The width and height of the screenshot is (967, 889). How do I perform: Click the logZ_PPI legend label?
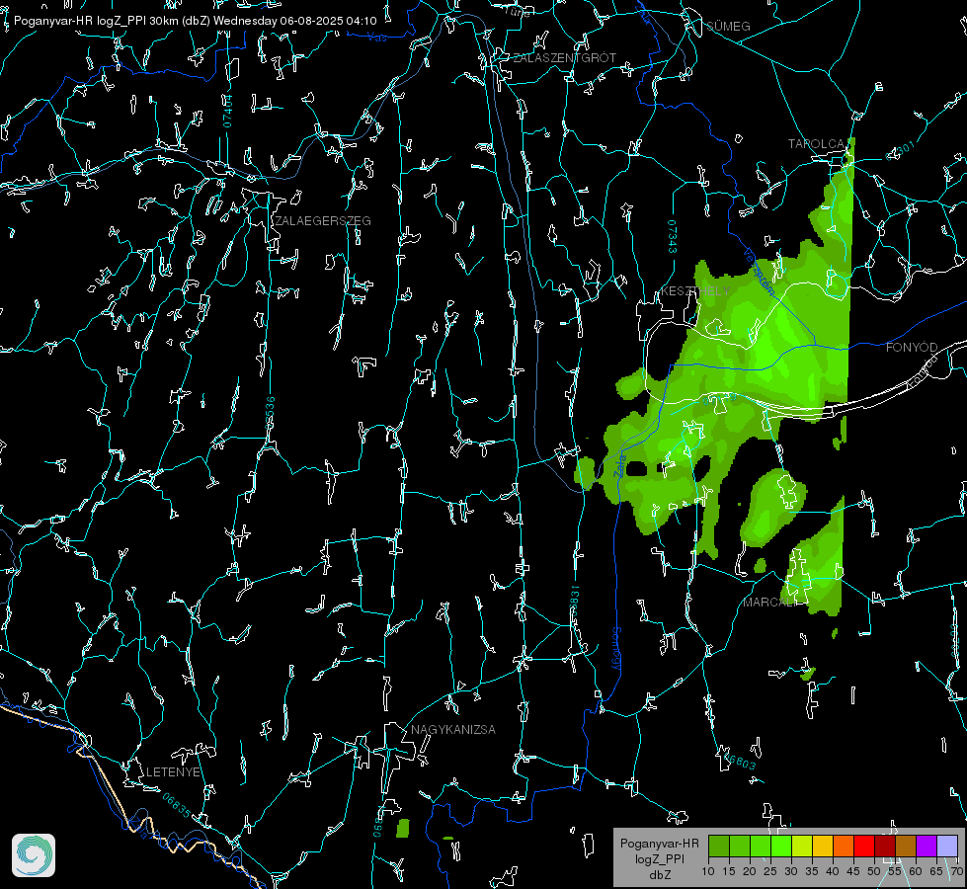click(x=659, y=858)
